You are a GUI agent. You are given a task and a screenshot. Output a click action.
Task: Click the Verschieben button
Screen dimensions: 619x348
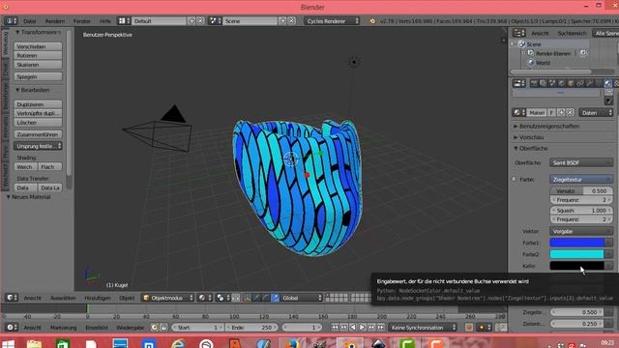pos(38,46)
